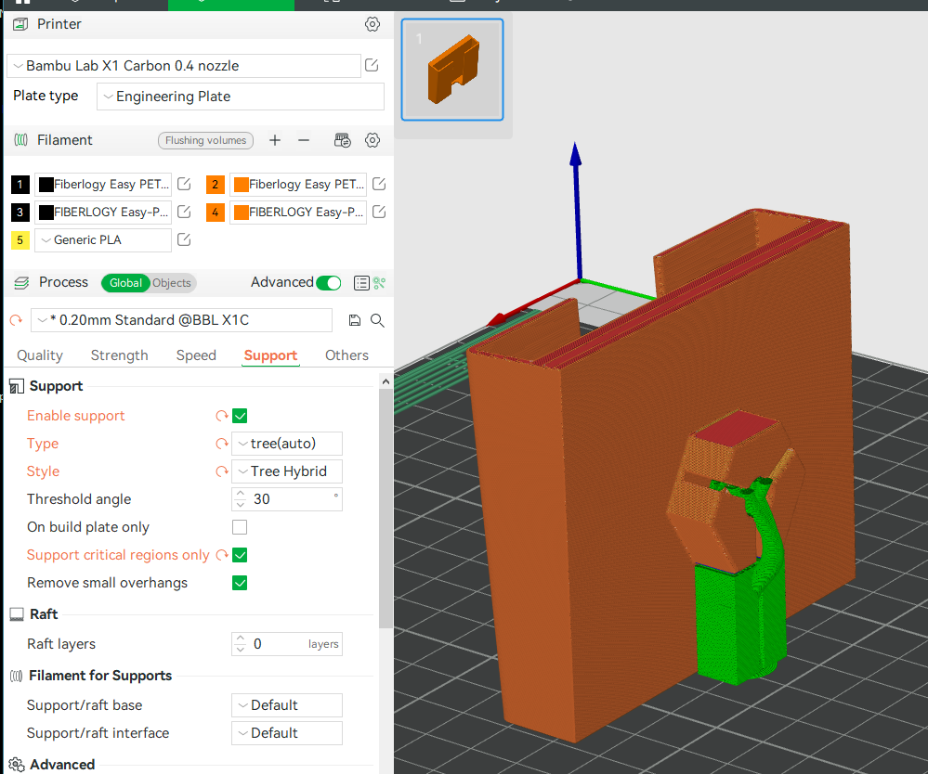
Task: Open filament settings gear icon
Action: click(x=373, y=140)
